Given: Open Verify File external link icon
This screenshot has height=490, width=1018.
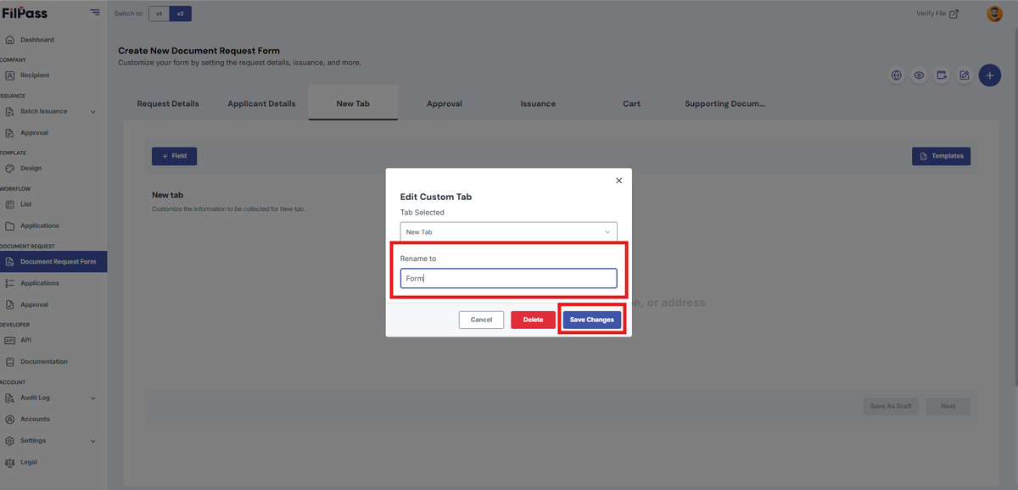Looking at the screenshot, I should (x=954, y=14).
